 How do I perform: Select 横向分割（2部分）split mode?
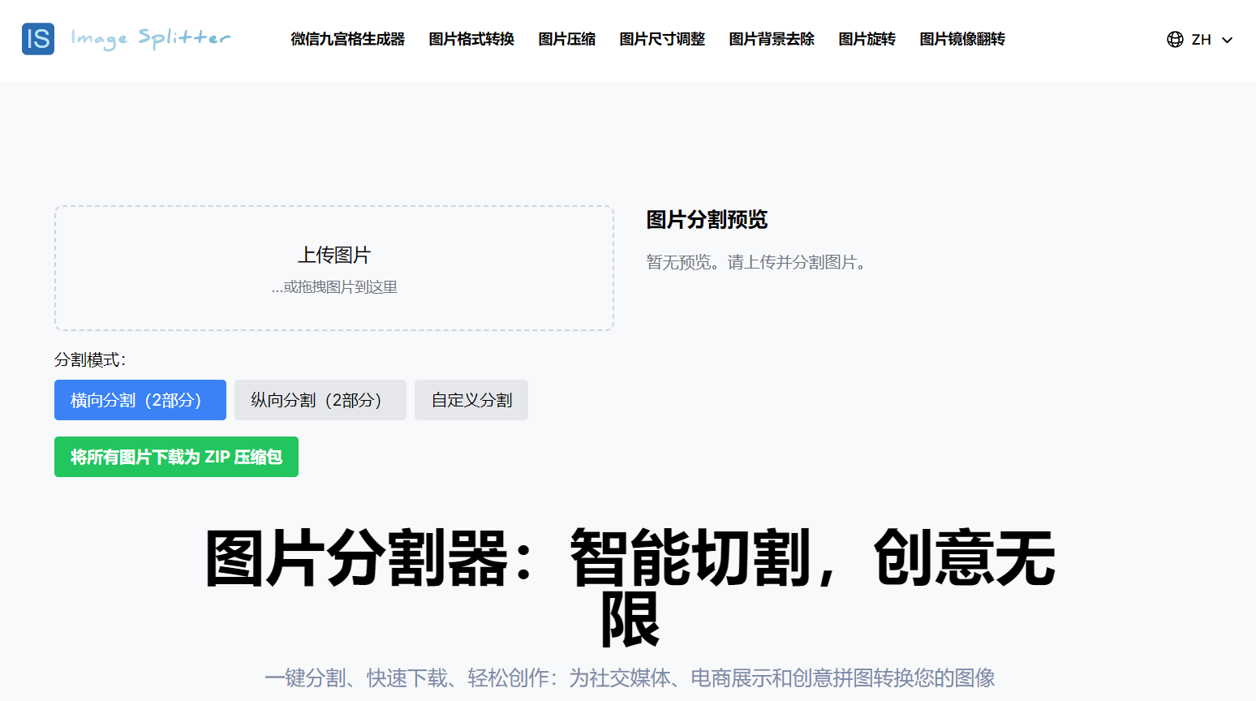tap(140, 400)
